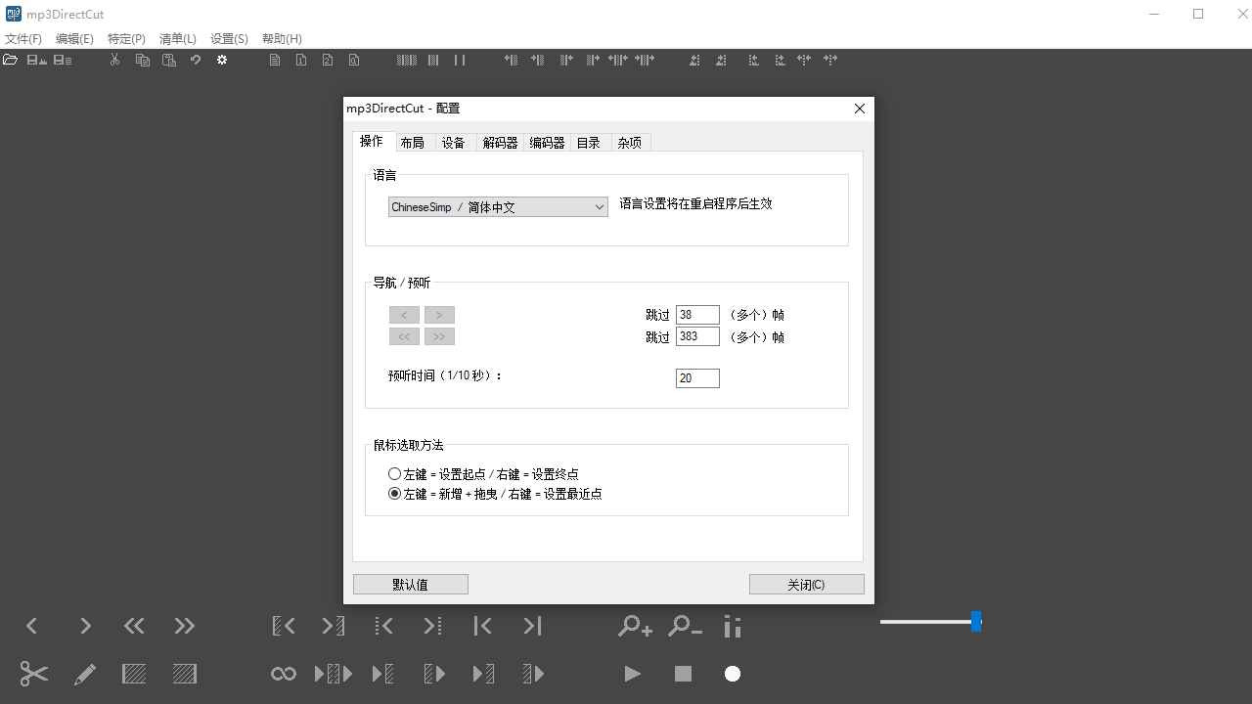Image resolution: width=1252 pixels, height=704 pixels.
Task: Open the language selection dropdown
Action: [x=599, y=206]
